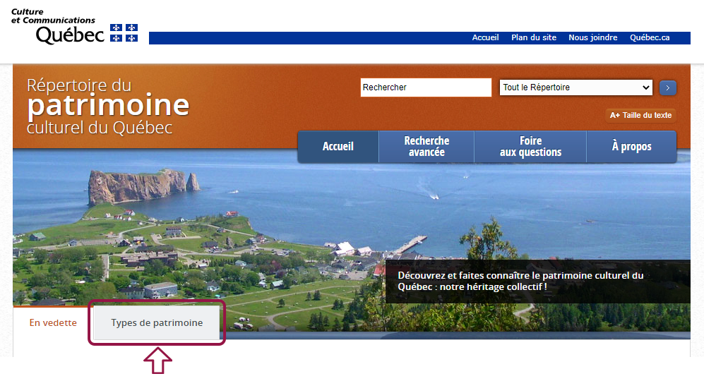Viewport: 704px width, 381px height.
Task: Click Accueil link in the top blue bar
Action: (485, 38)
